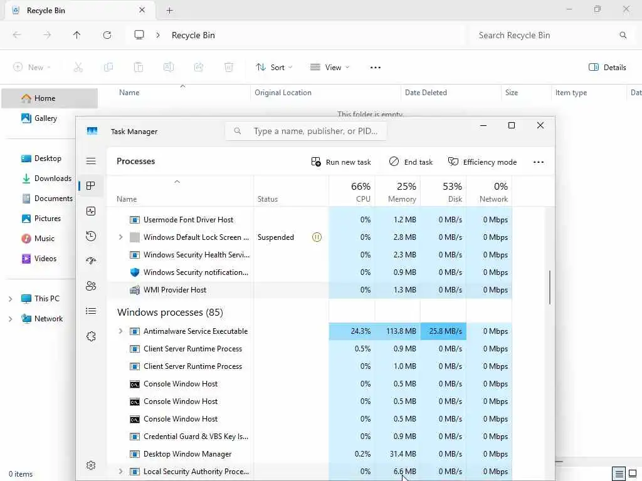Viewport: 642px width, 481px height.
Task: Expand Antimalware Service Executable process
Action: coord(121,331)
